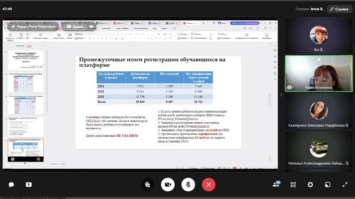355x199 pixels.
Task: Click the slide area vertical scrollbar
Action: pyautogui.click(x=270, y=99)
